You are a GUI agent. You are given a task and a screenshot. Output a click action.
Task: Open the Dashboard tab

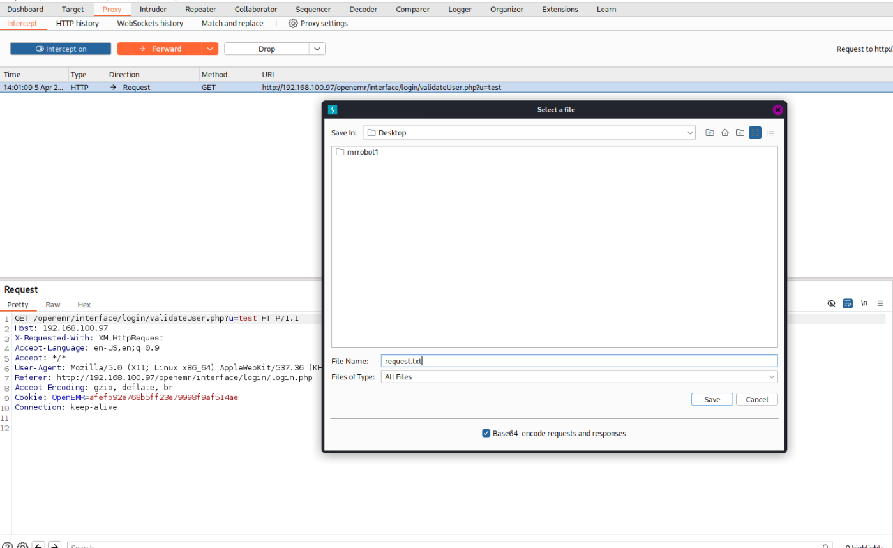pos(26,10)
